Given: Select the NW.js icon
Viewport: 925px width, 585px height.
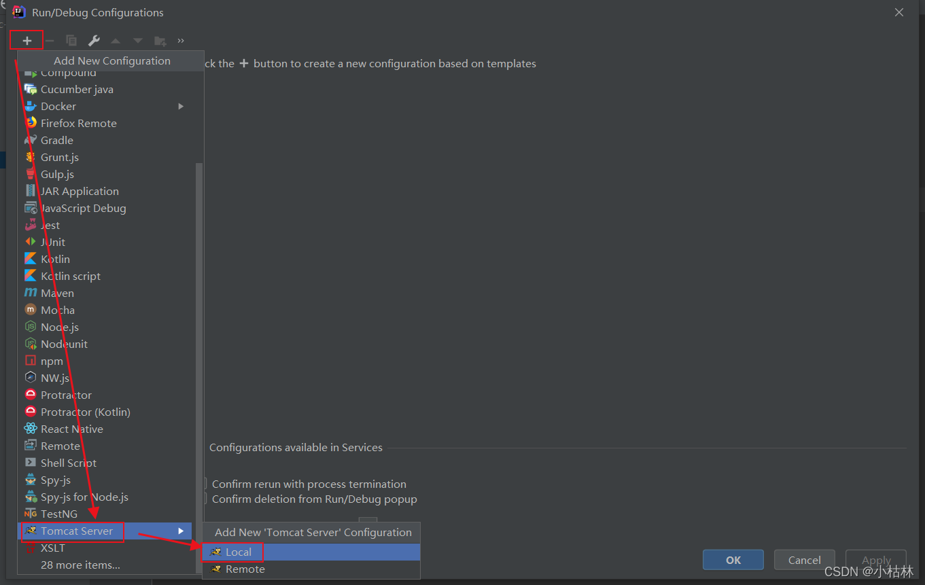Looking at the screenshot, I should tap(31, 378).
